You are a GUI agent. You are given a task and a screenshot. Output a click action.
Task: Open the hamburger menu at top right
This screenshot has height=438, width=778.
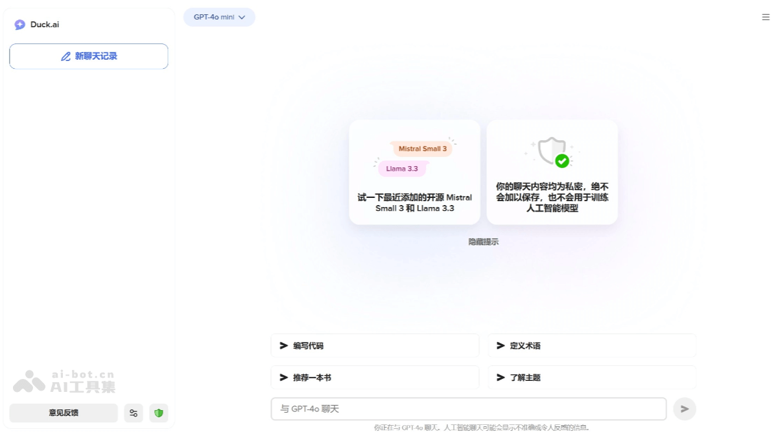765,17
